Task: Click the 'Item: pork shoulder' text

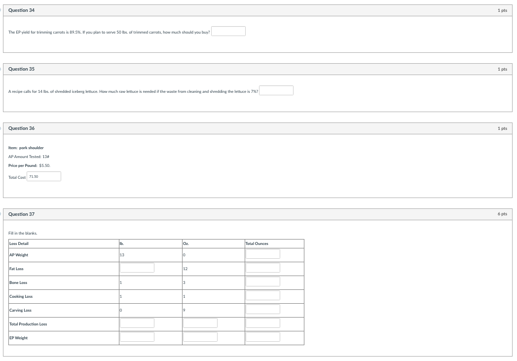Action: (26, 148)
